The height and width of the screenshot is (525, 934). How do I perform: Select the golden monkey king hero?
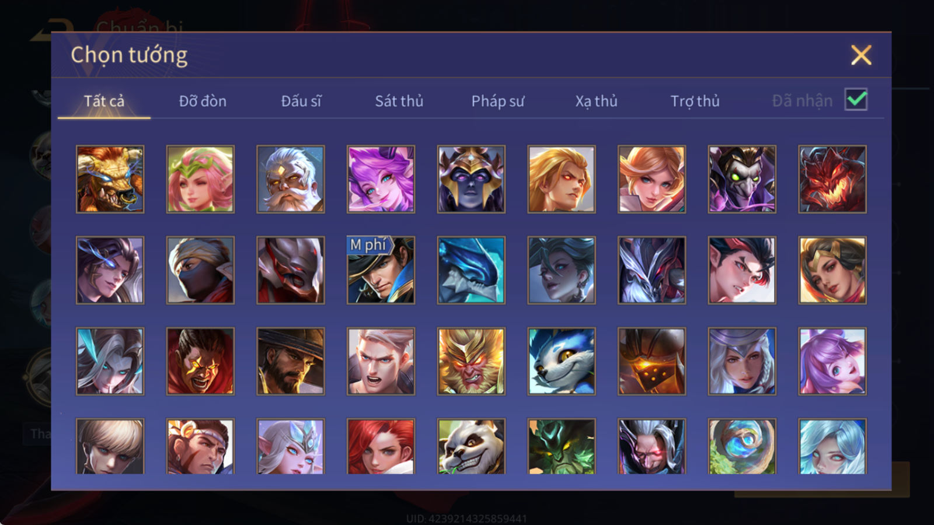coord(471,361)
